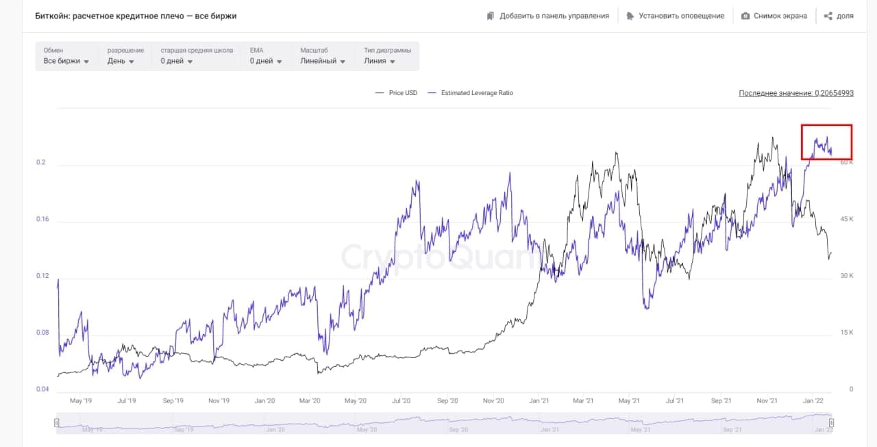This screenshot has width=877, height=447.
Task: Expand the resolution dropdown set to День
Action: click(x=121, y=61)
